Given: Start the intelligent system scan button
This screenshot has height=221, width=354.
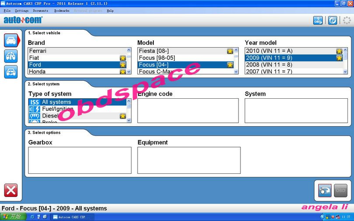Looking at the screenshot, I should (325, 190).
